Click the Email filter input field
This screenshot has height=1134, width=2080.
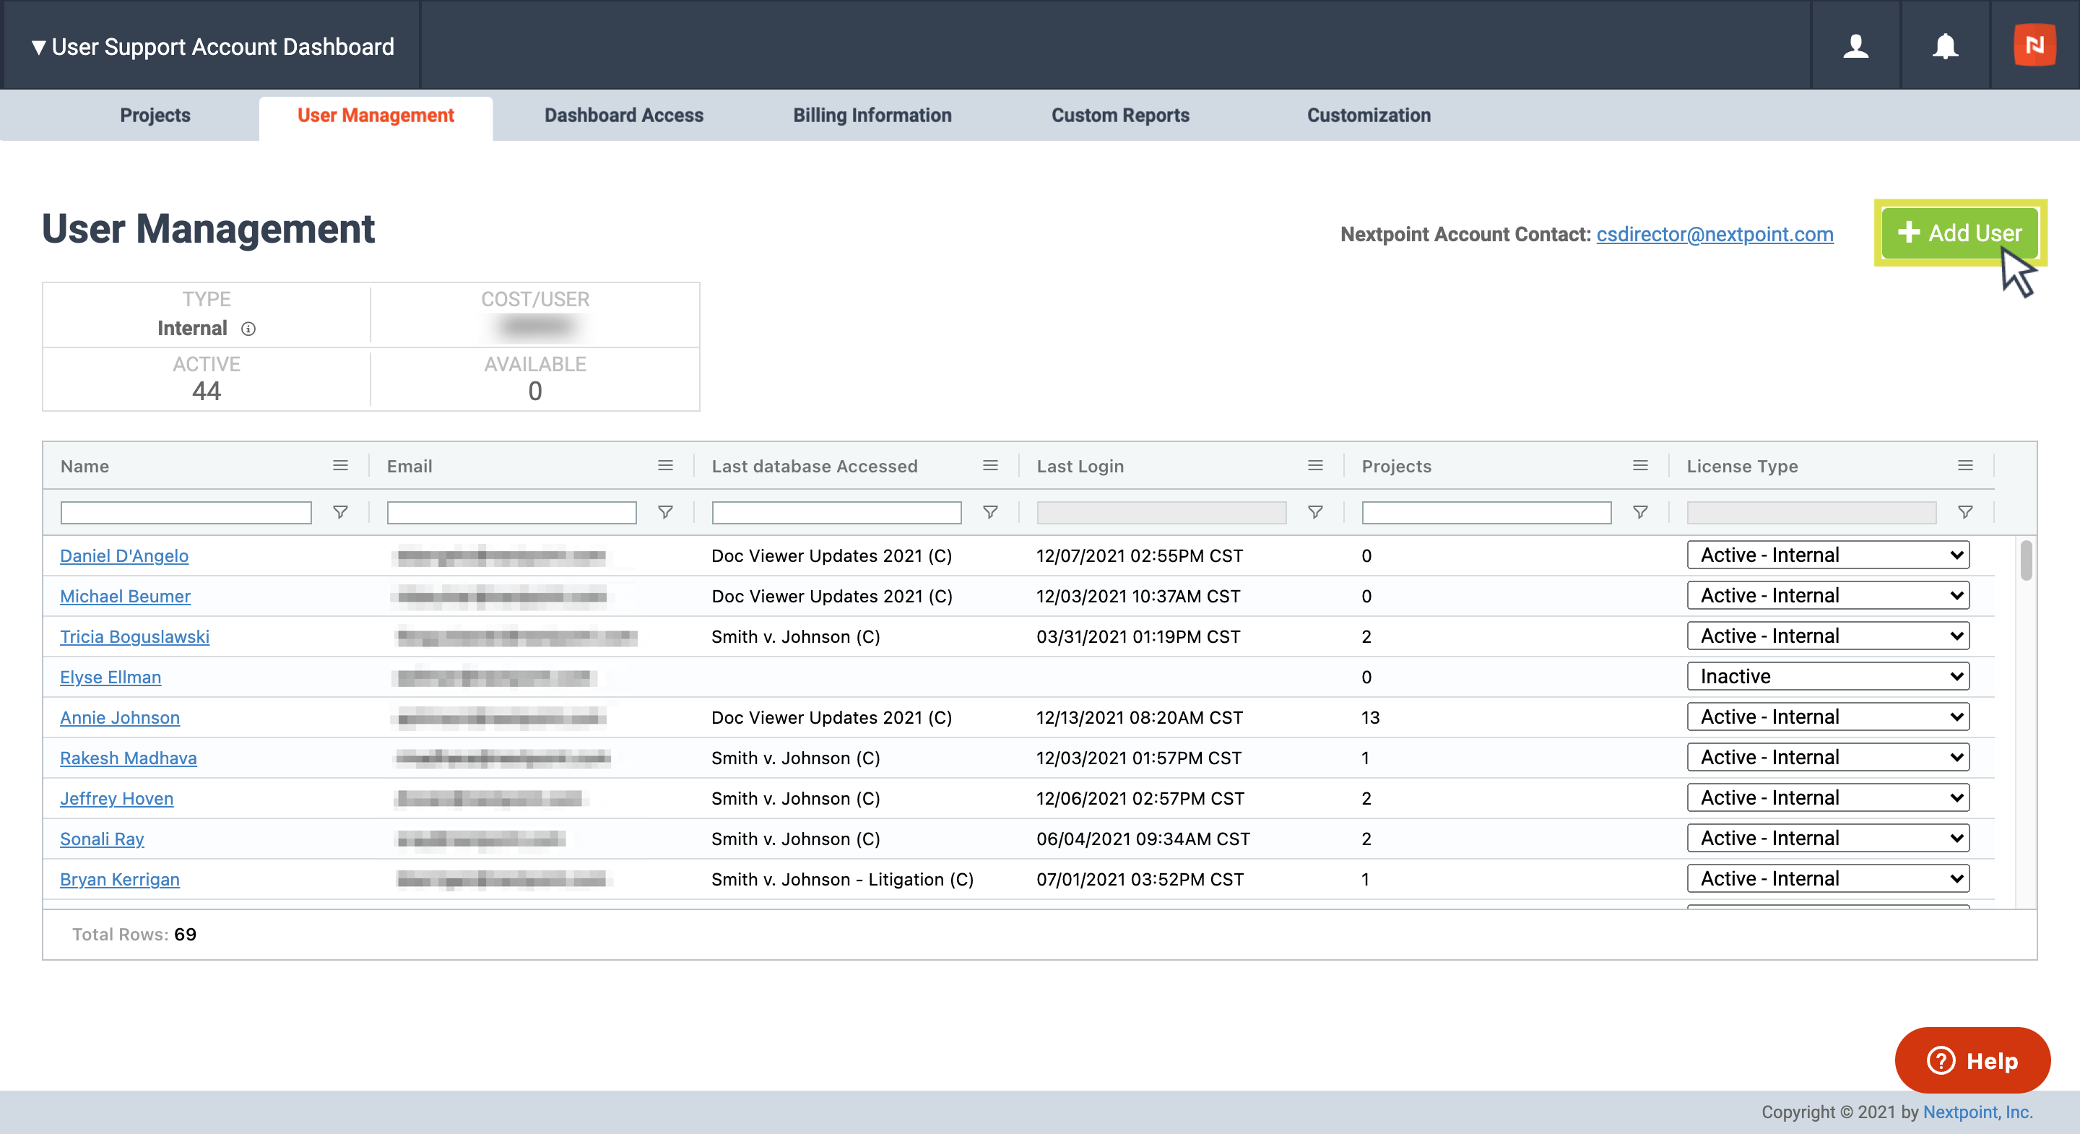coord(511,512)
